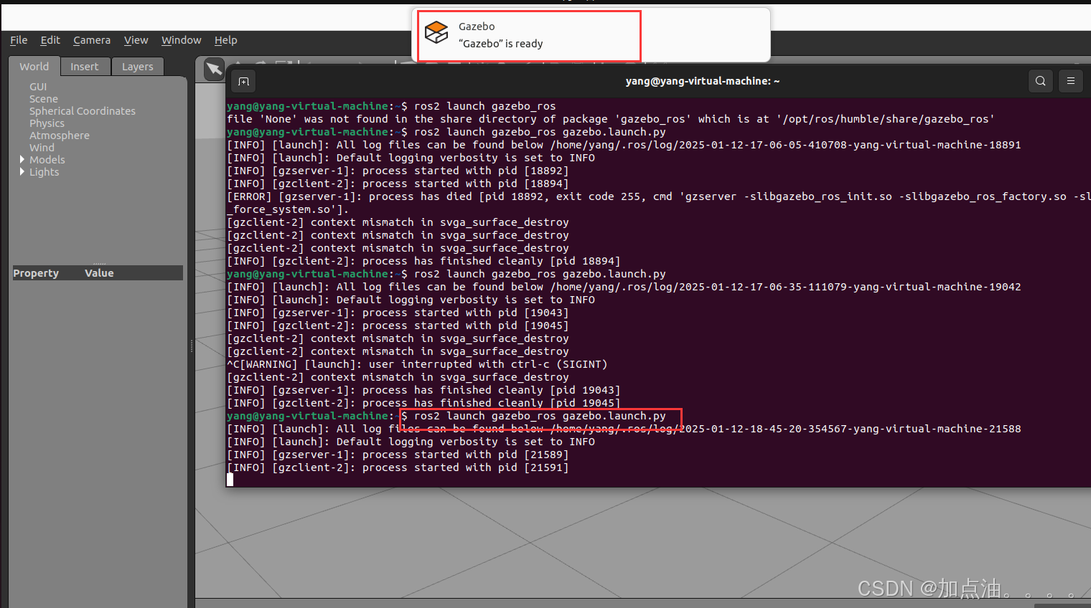Open the File menu

click(19, 40)
